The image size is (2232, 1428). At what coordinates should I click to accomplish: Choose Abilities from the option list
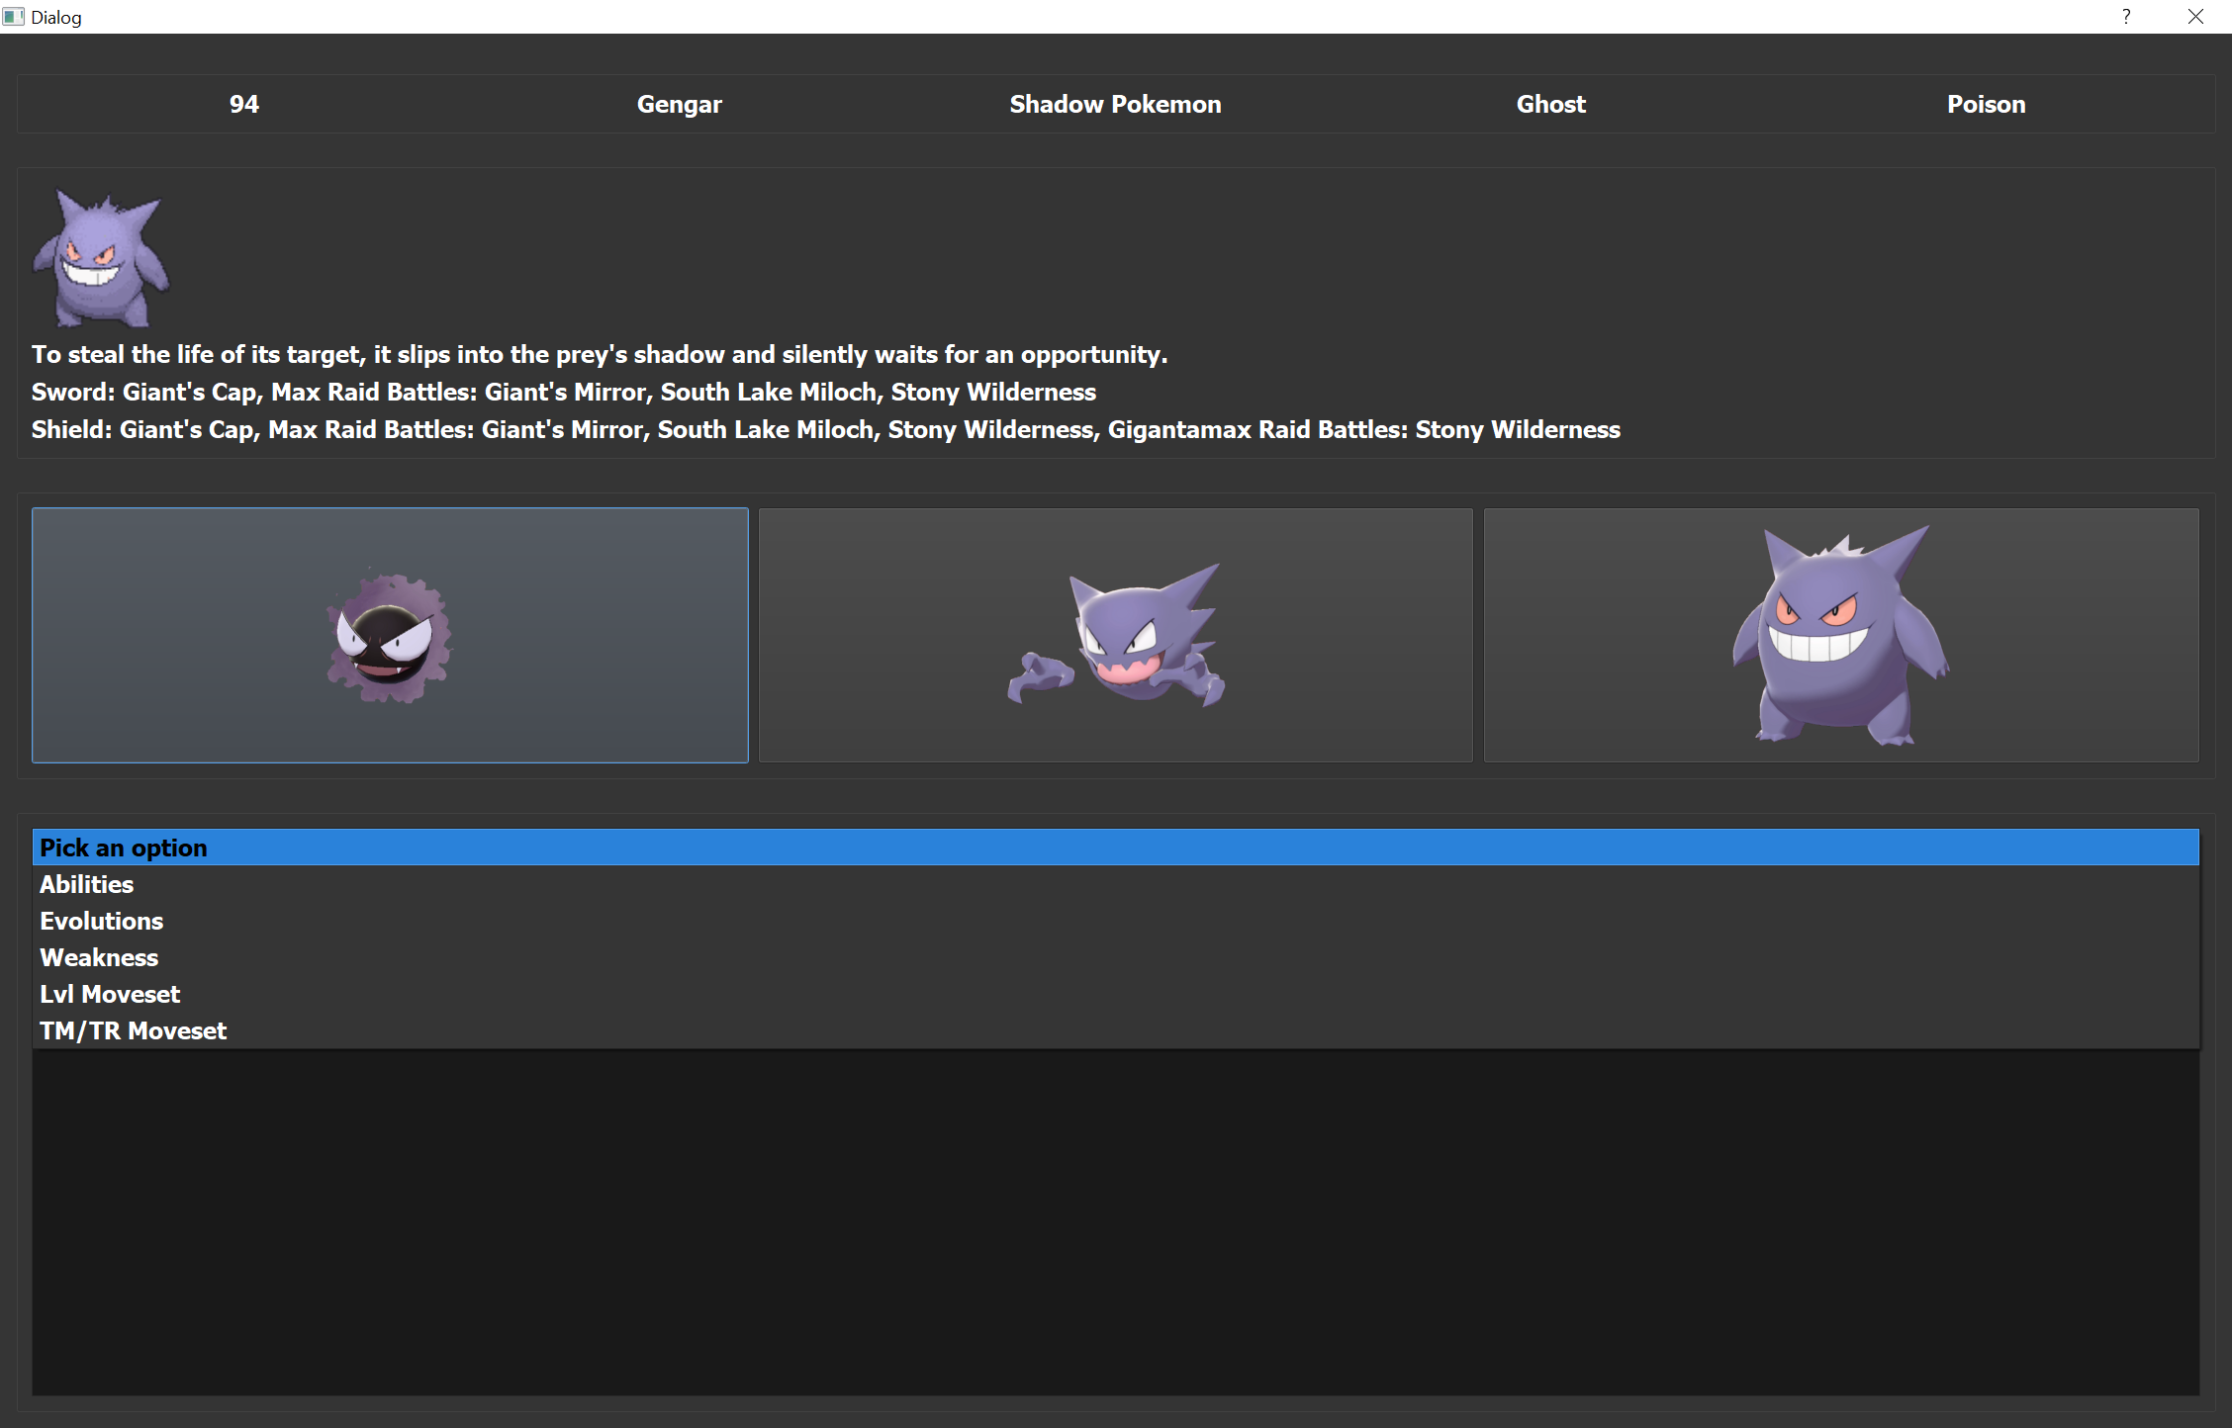(x=87, y=884)
